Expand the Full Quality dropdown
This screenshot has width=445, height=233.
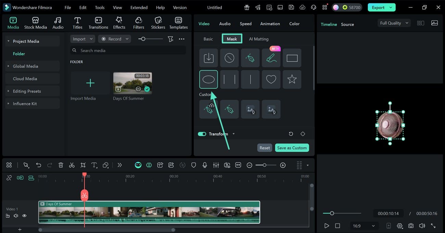pos(394,23)
